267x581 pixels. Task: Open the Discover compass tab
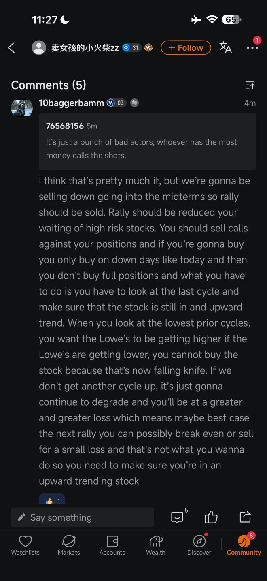tap(199, 545)
